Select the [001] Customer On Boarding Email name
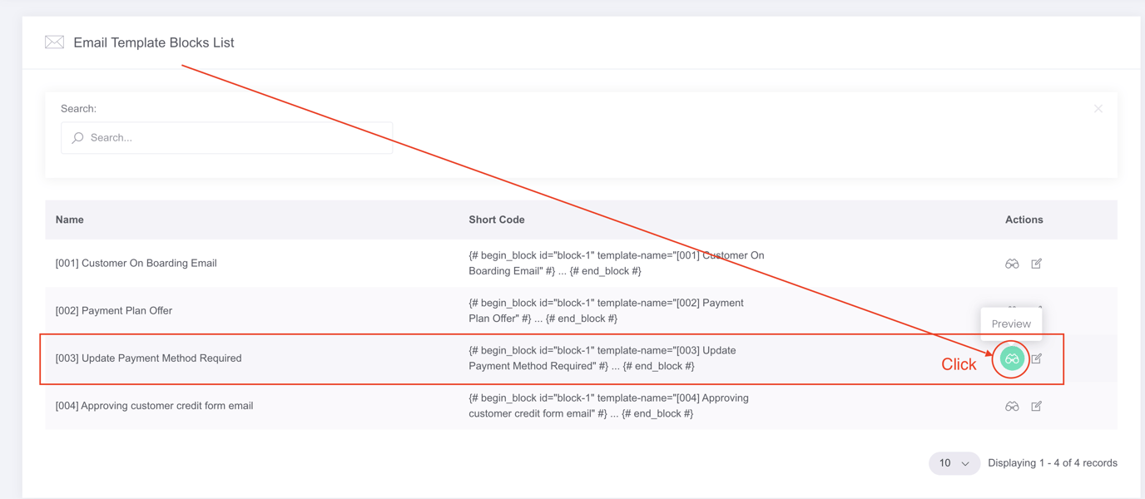 coord(136,264)
